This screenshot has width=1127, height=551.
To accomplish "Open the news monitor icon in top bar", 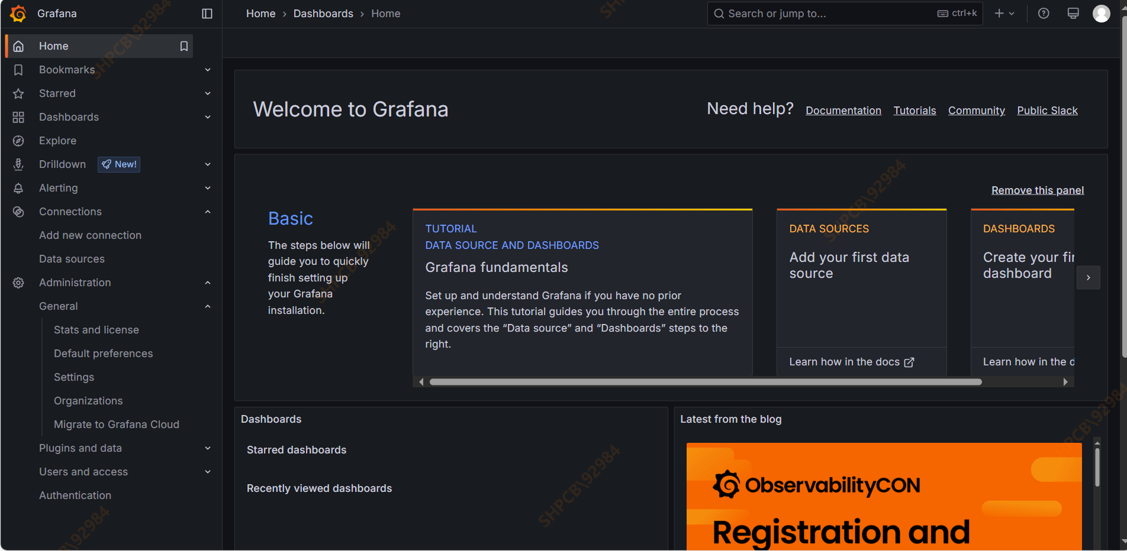I will coord(1073,13).
